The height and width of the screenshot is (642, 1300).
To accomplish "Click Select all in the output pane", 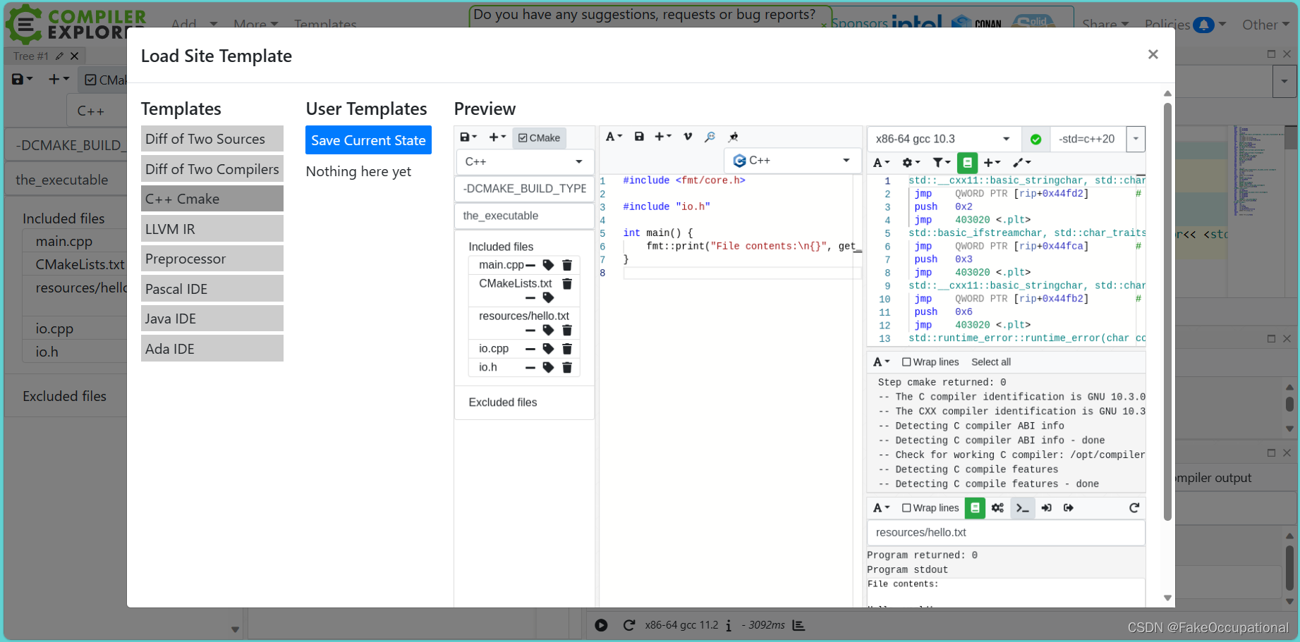I will point(990,362).
